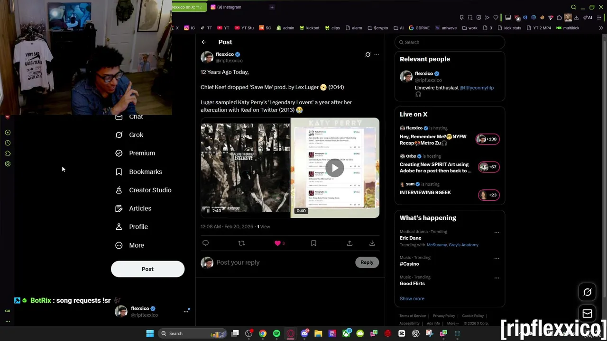The image size is (607, 341).
Task: Open the Grok explain icon on post
Action: coord(368,54)
